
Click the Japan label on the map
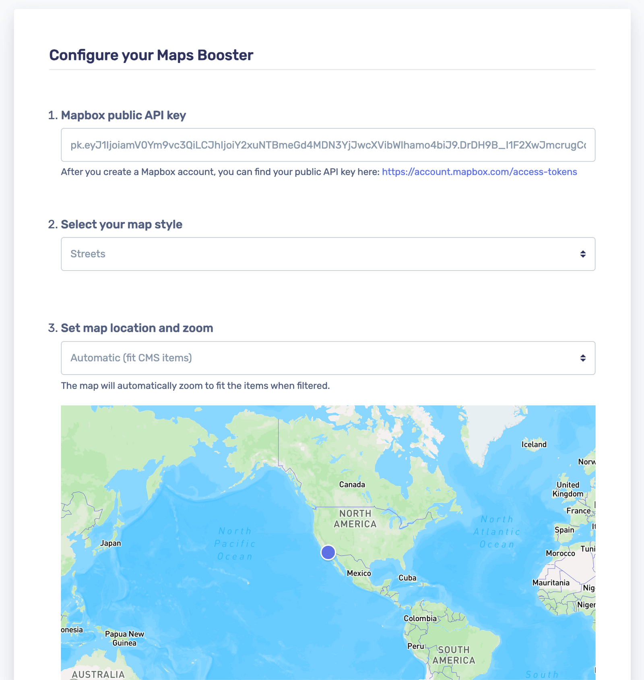(x=111, y=543)
